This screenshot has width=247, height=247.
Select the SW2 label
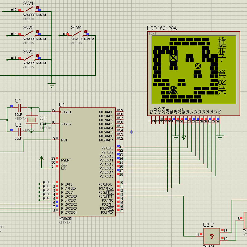coord(28,52)
